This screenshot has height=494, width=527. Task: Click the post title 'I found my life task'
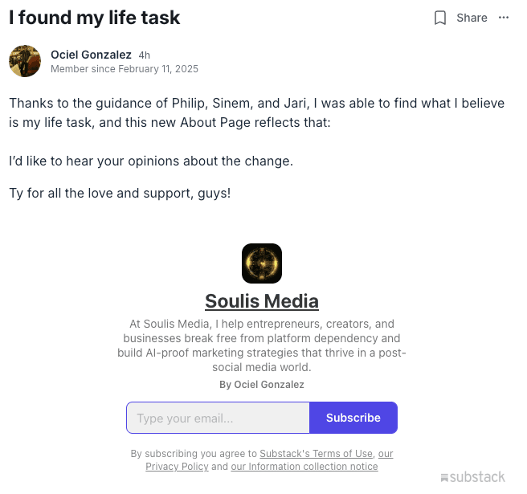click(x=95, y=17)
